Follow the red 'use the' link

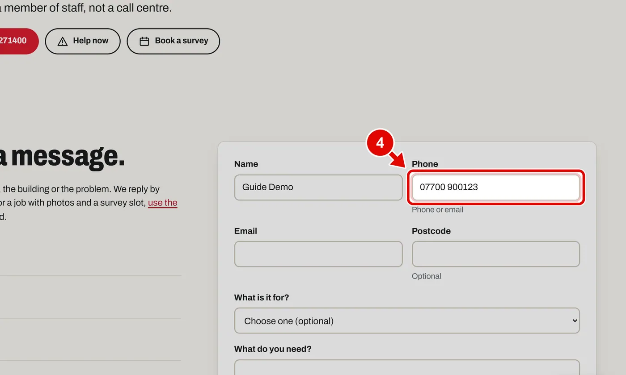[x=163, y=203]
